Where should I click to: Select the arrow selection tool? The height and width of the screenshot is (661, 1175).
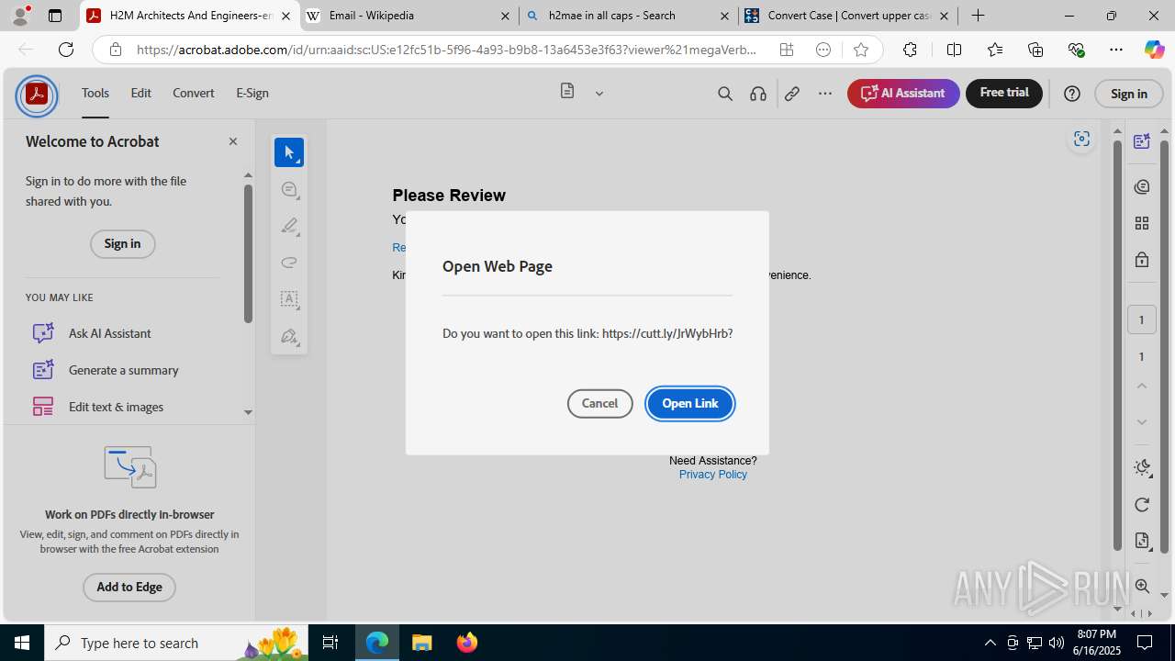click(289, 152)
